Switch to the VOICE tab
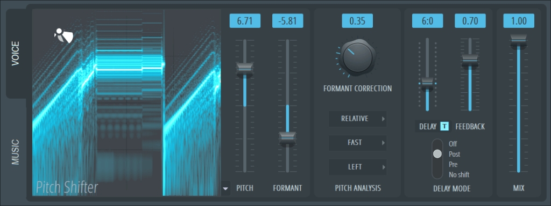 click(16, 54)
